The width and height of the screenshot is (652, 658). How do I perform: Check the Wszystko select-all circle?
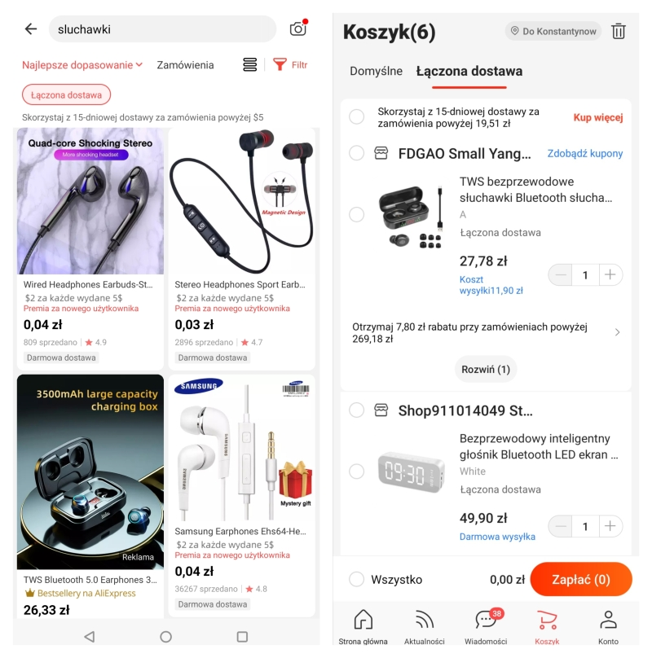click(x=357, y=579)
